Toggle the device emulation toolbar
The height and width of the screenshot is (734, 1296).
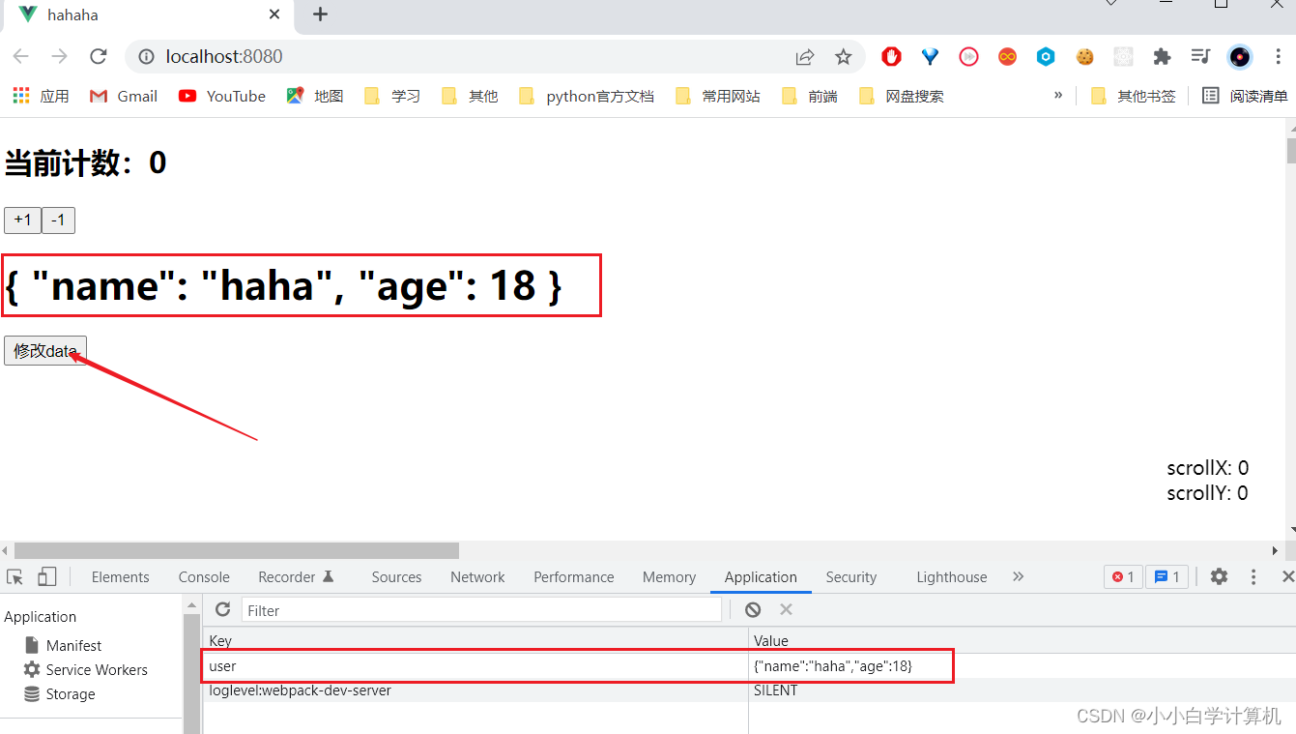[x=45, y=576]
